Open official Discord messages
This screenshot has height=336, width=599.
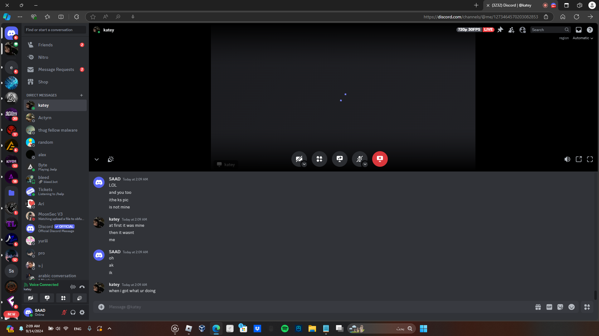coord(55,228)
